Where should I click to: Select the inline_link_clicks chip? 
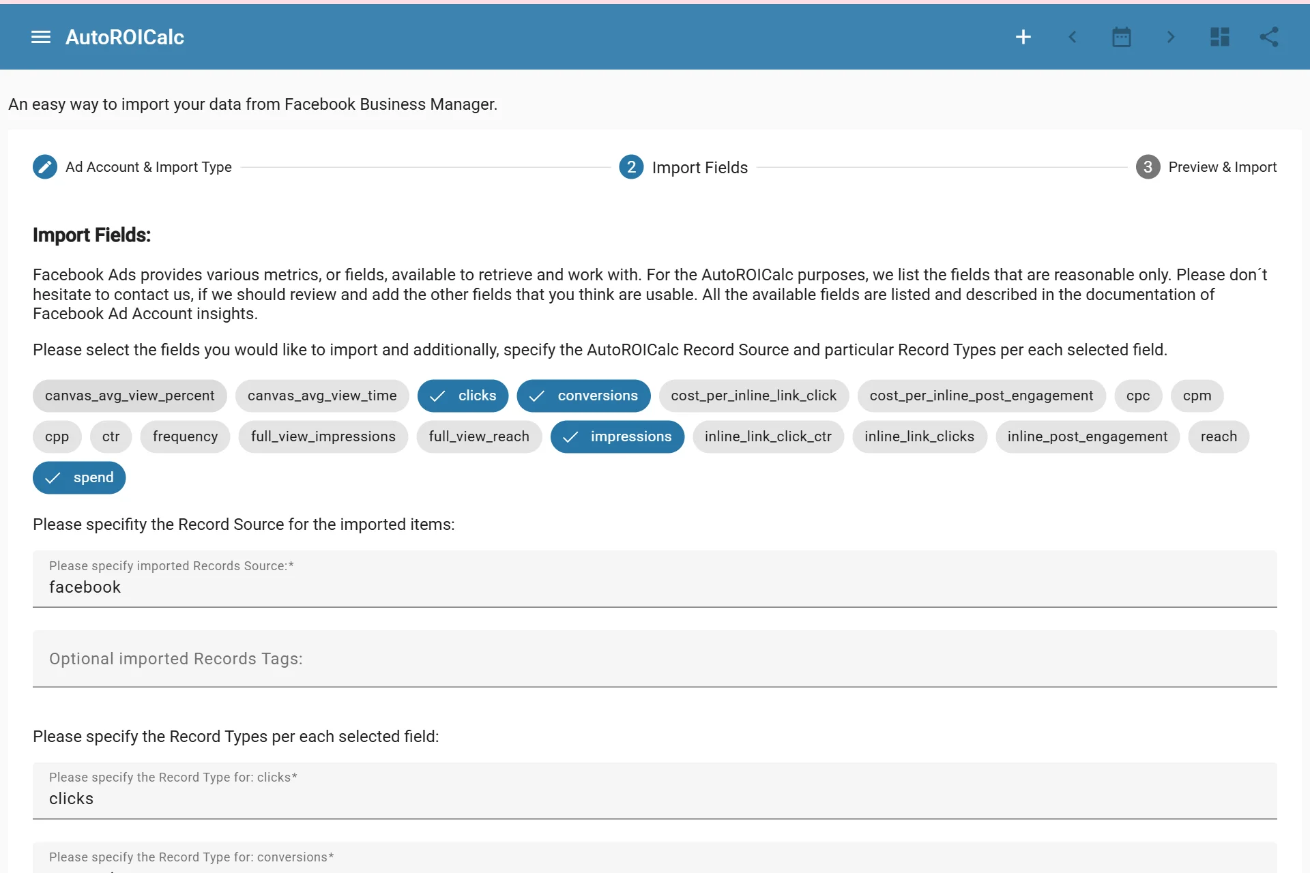(920, 436)
